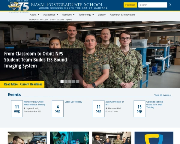The image size is (180, 144).
Task: Select the second carousel slide indicator
Action: point(66,82)
